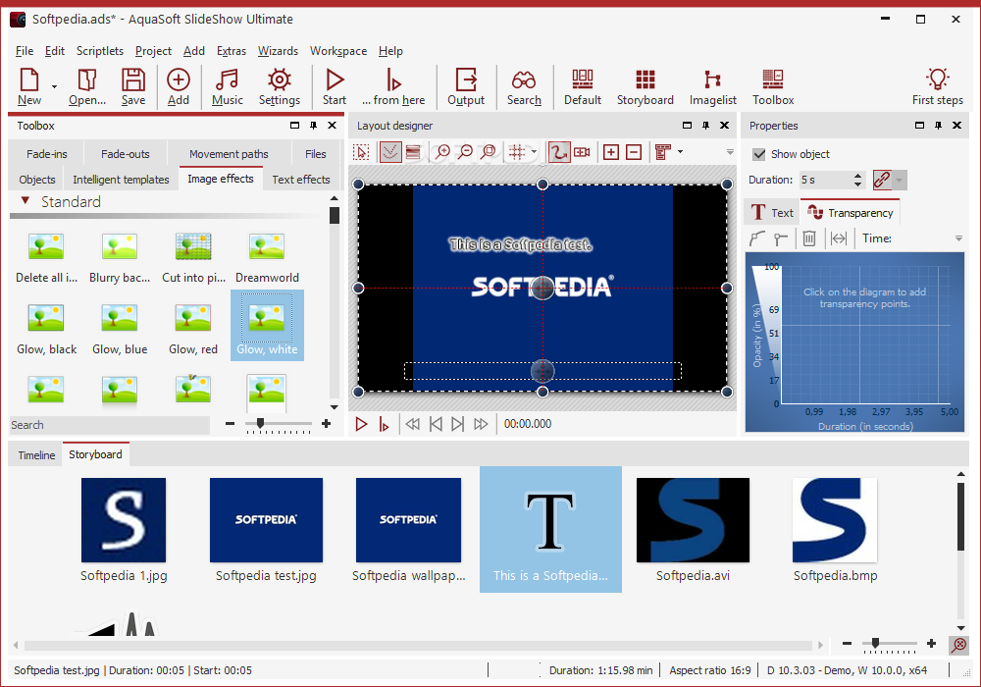Image resolution: width=981 pixels, height=687 pixels.
Task: Open the Output wizard
Action: tap(466, 86)
